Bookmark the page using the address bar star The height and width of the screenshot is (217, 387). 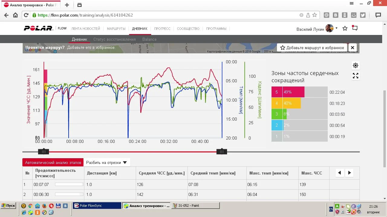314,15
